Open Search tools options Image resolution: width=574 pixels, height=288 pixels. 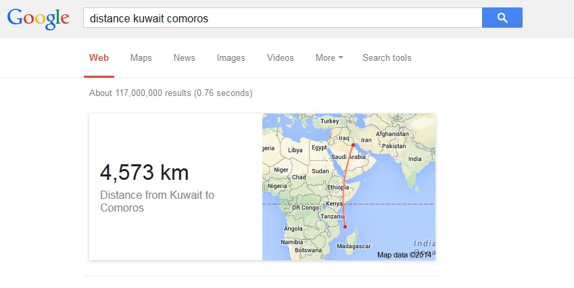coord(387,58)
